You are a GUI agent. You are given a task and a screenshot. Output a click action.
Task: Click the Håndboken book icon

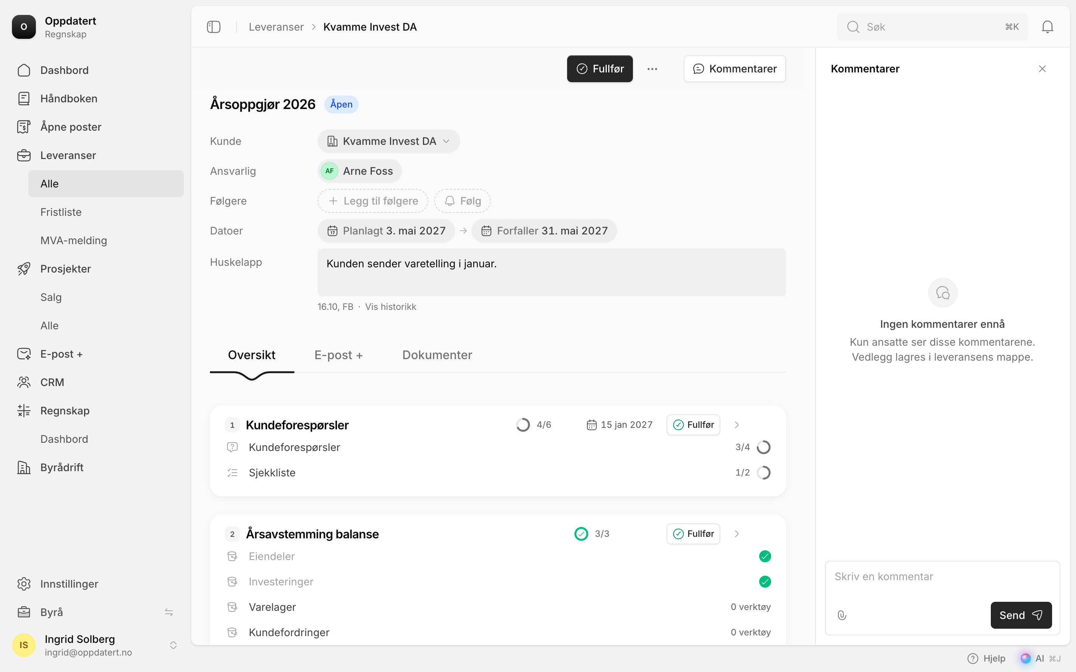click(x=24, y=98)
